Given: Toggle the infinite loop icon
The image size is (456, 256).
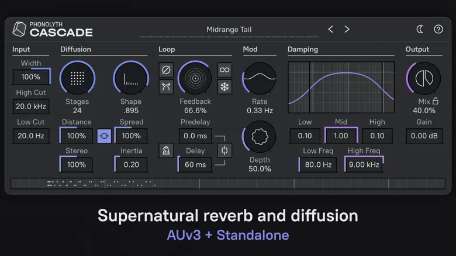Looking at the screenshot, I should tap(224, 70).
